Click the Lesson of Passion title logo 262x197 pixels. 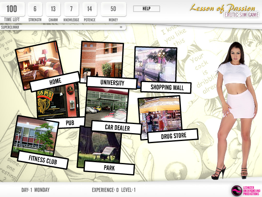pyautogui.click(x=224, y=10)
